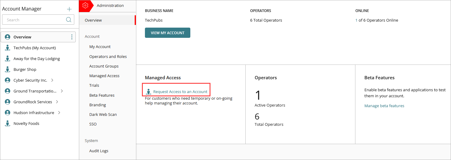Screen dimensions: 451x160
Task: Select Novelty Foods account
Action: coord(26,123)
